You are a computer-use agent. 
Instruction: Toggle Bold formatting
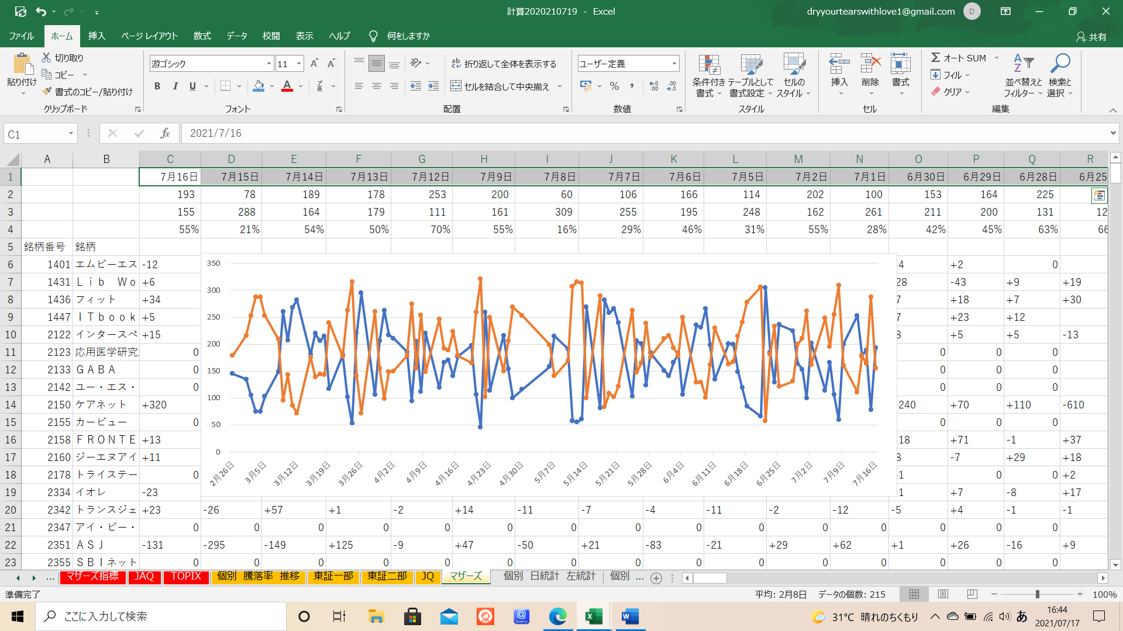coord(157,86)
